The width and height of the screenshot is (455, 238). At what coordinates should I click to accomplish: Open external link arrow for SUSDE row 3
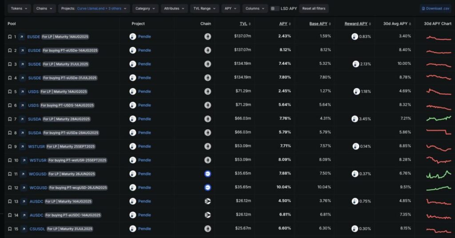22,64
